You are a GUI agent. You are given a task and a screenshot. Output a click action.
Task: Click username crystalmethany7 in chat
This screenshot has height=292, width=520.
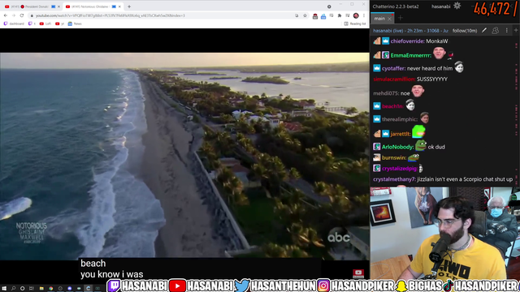click(394, 179)
